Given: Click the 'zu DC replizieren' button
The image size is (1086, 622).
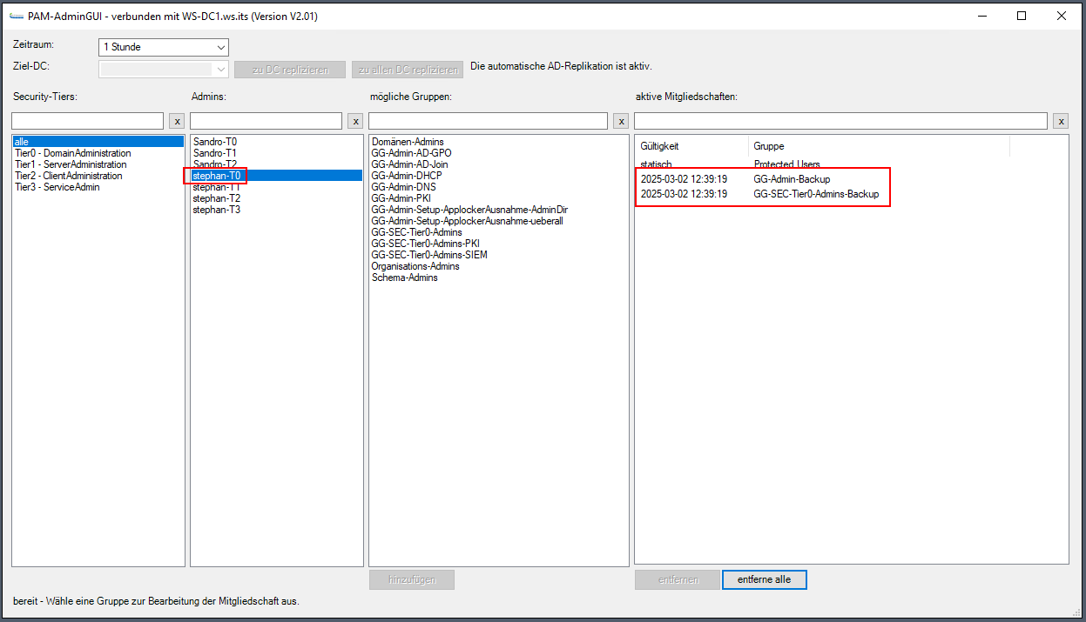Looking at the screenshot, I should click(290, 70).
